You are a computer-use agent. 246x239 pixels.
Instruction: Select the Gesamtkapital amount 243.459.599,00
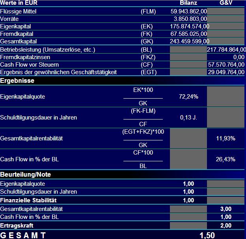(x=190, y=41)
